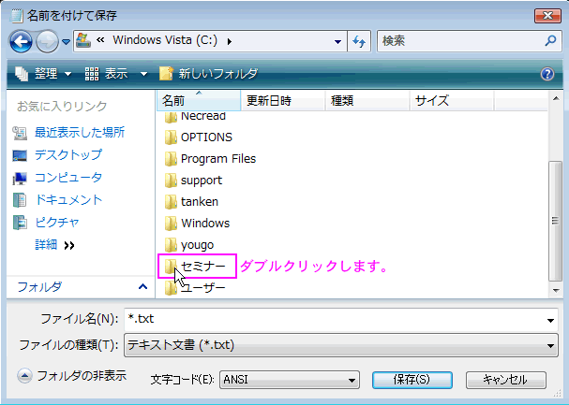Go to ピクチャ in favorites
569x405 pixels.
click(57, 223)
